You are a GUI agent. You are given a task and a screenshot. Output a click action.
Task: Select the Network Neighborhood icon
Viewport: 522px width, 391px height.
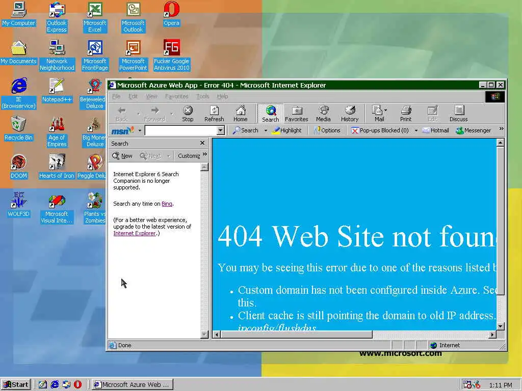[x=57, y=55]
